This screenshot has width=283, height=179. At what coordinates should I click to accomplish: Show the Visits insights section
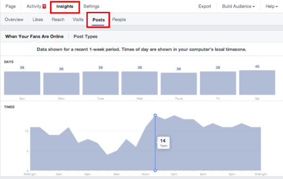point(78,19)
